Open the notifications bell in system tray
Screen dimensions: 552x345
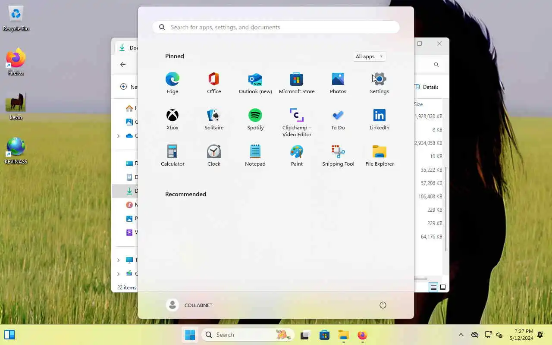(540, 335)
